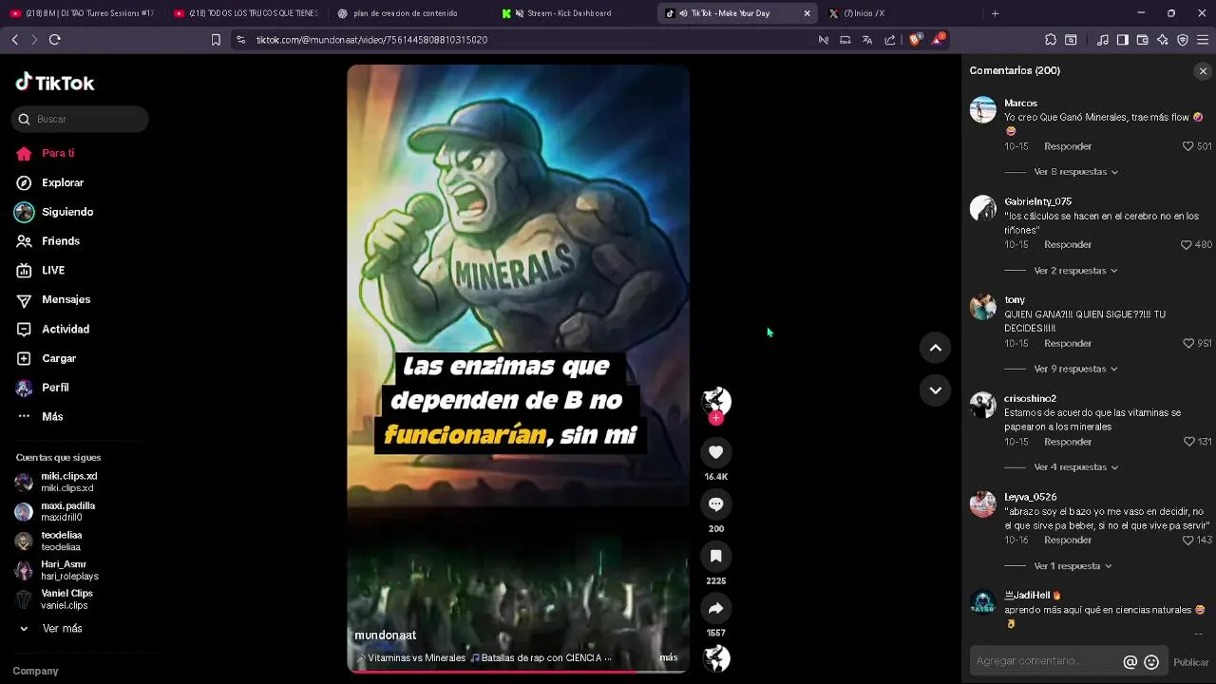
Task: Click the video comments bubble icon
Action: (x=716, y=504)
